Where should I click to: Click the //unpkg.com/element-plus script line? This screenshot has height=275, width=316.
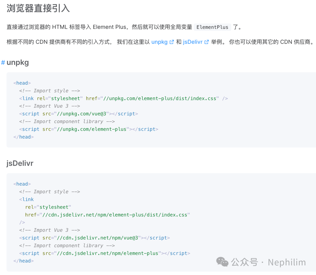point(89,129)
